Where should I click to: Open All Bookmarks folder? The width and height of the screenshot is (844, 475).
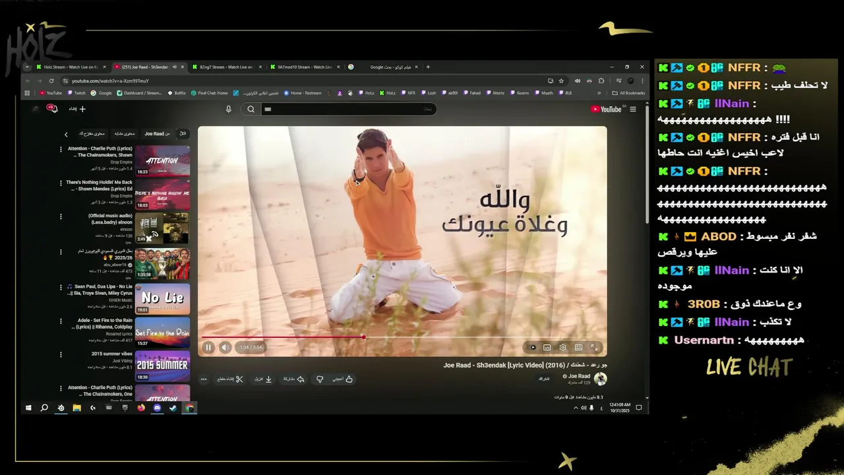point(629,93)
